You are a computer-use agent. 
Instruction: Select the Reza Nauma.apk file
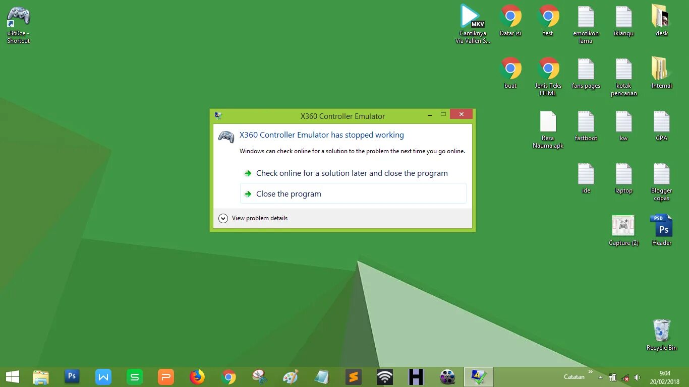tap(548, 130)
